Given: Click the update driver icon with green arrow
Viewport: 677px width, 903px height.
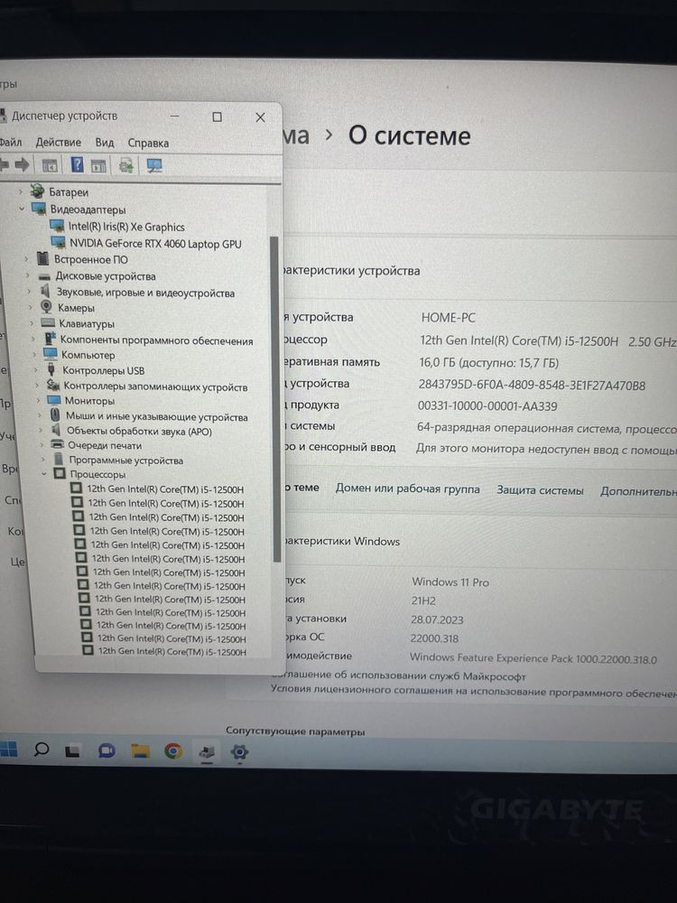Looking at the screenshot, I should click(126, 166).
